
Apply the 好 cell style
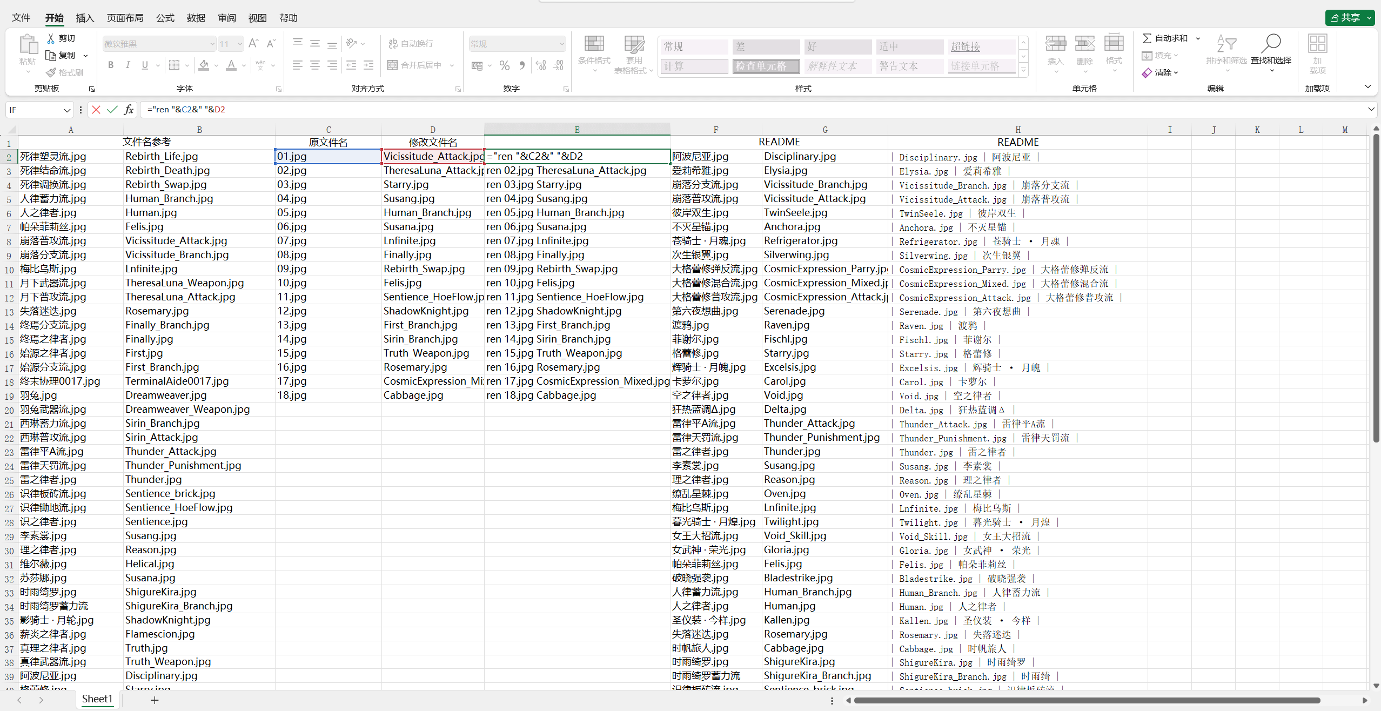click(x=837, y=46)
